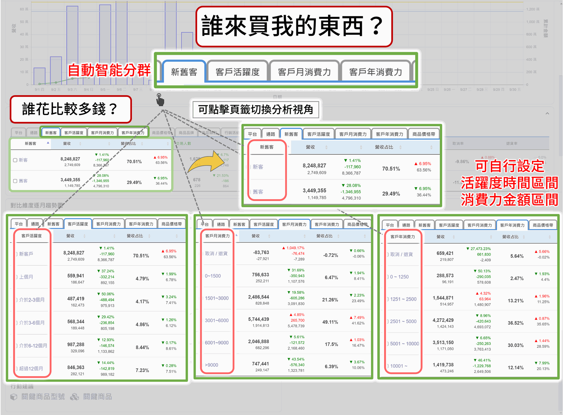Open the 上個月 row in 客戶活躍度 table
The image size is (569, 415).
pyautogui.click(x=26, y=277)
